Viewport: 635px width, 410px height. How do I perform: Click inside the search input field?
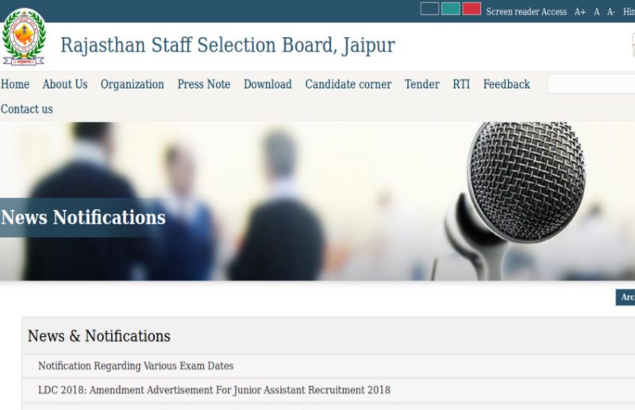coord(591,84)
